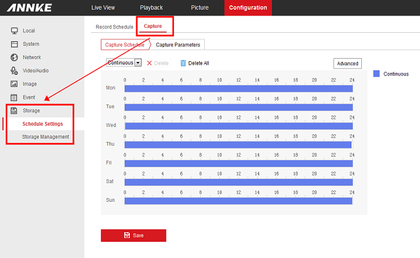The image size is (420, 258).
Task: Click the greyed Delete label
Action: (162, 63)
